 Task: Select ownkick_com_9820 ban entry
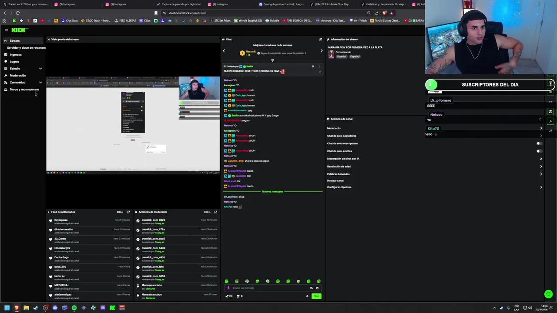(x=176, y=222)
